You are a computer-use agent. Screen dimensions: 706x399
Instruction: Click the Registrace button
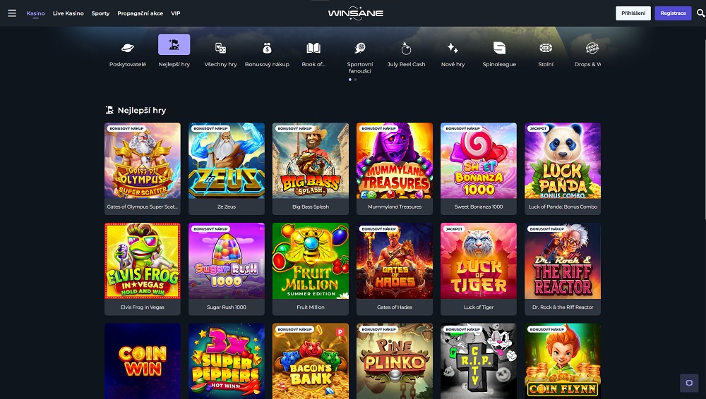pos(673,13)
